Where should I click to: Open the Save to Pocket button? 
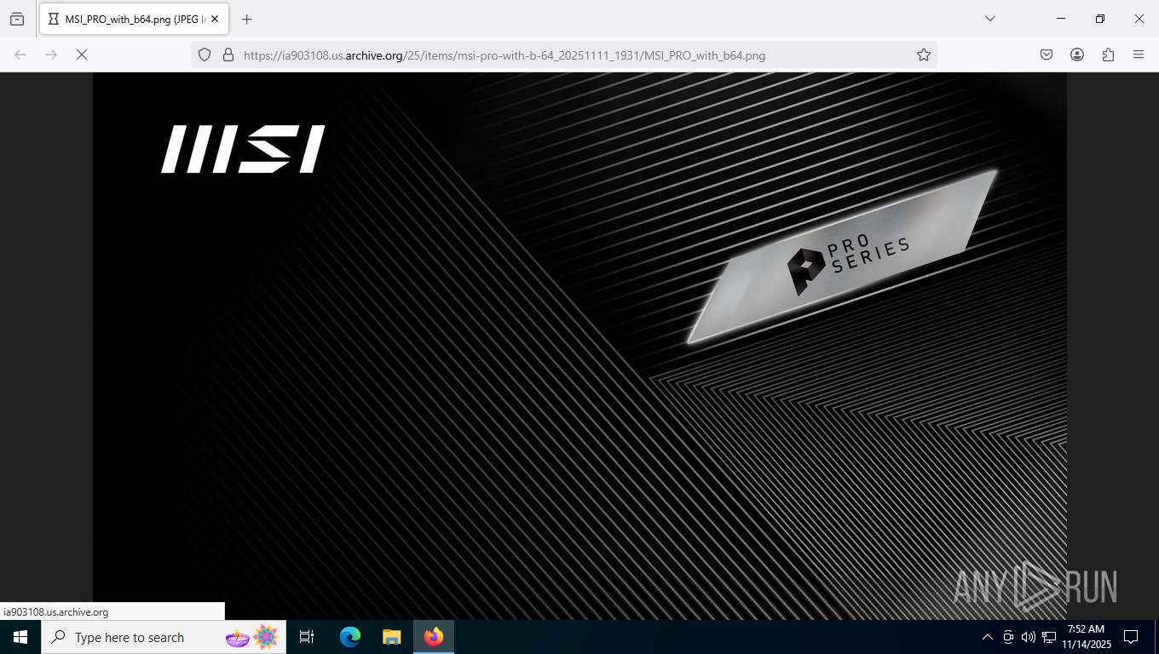tap(1047, 54)
